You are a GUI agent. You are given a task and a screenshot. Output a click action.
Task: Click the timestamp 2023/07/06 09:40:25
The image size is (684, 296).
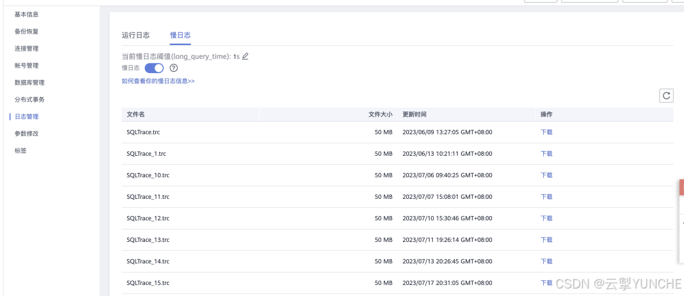(x=447, y=175)
